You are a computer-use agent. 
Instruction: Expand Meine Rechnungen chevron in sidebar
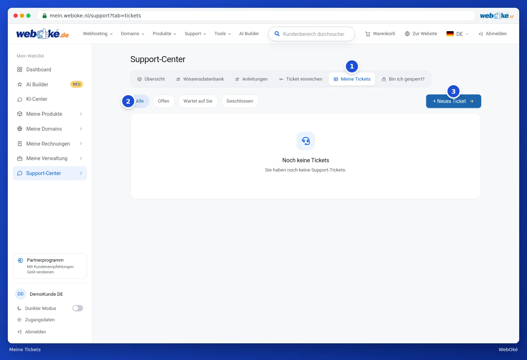(81, 144)
